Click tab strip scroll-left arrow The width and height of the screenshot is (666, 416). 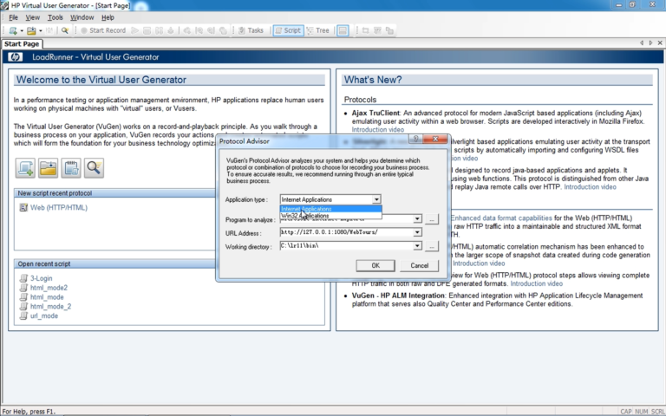point(642,42)
